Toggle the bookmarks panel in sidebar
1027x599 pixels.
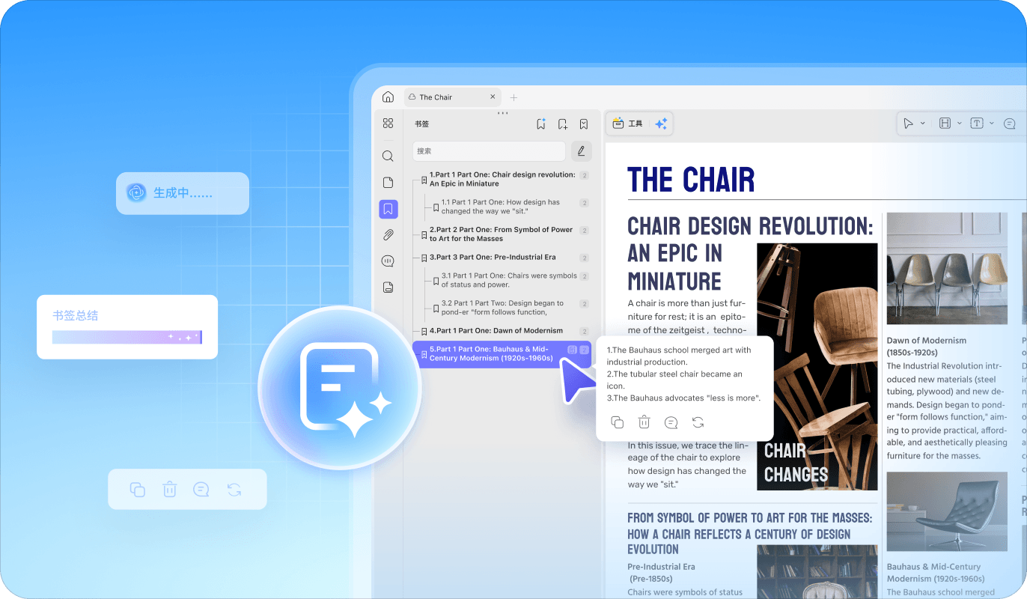pyautogui.click(x=388, y=210)
